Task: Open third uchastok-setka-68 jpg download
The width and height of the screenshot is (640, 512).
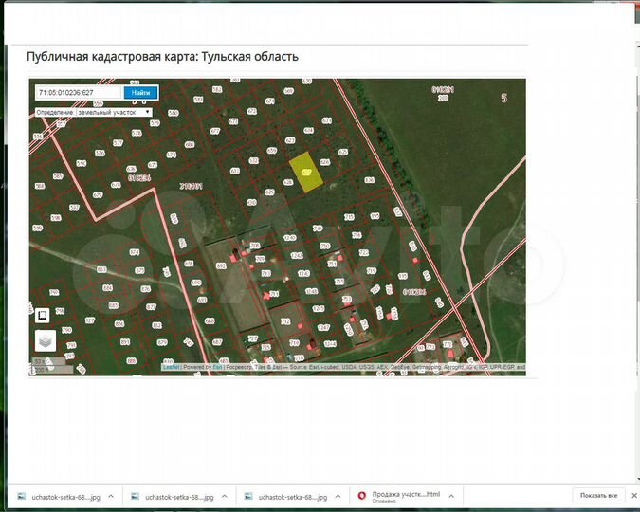Action: click(x=293, y=497)
